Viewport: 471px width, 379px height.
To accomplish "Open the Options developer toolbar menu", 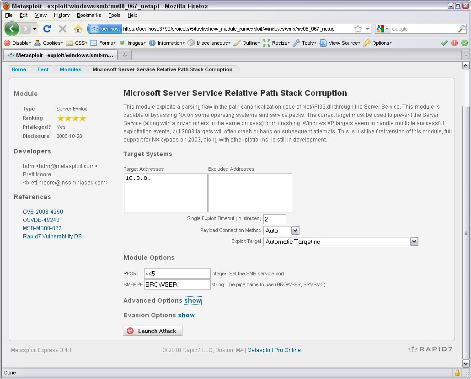I will click(377, 43).
